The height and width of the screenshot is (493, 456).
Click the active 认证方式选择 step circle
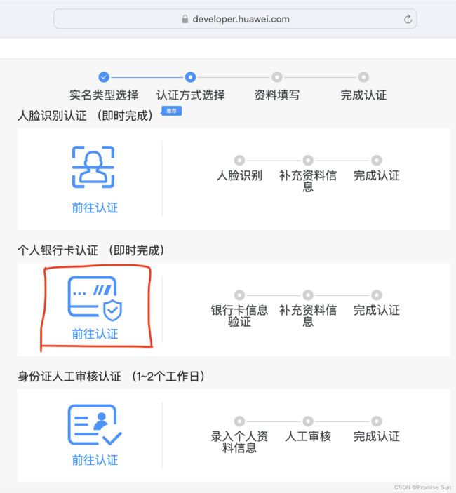190,77
